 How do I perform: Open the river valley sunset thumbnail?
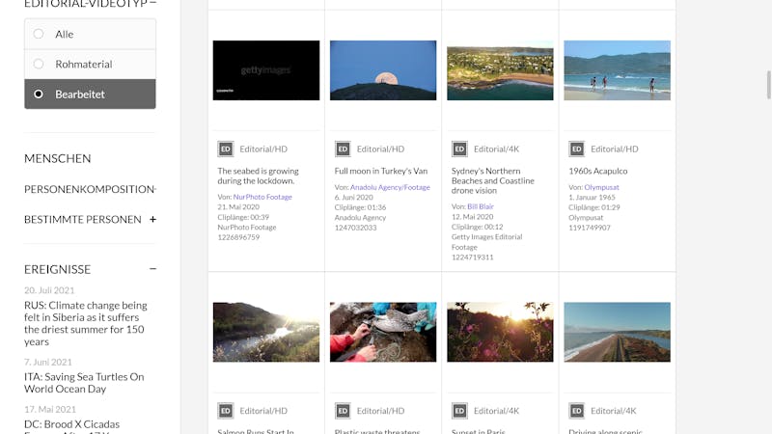266,332
